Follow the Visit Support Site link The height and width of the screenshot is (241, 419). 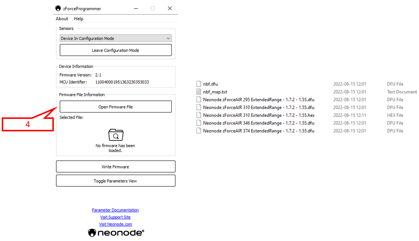click(115, 217)
